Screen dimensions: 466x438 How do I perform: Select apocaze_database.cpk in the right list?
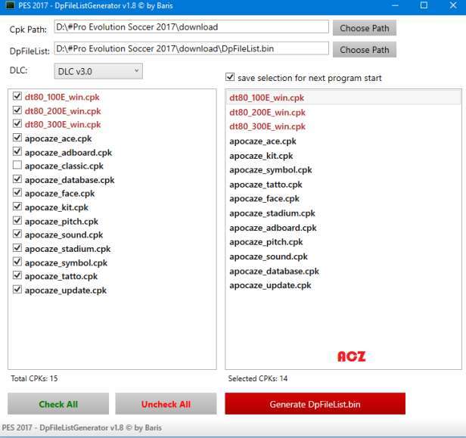274,271
